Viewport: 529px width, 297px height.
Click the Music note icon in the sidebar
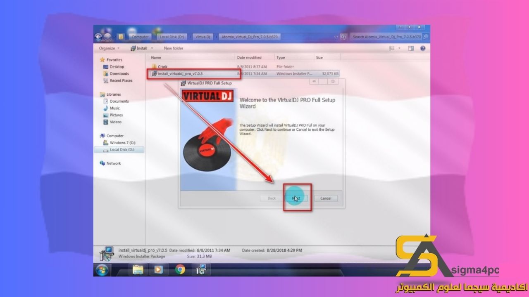tap(106, 108)
